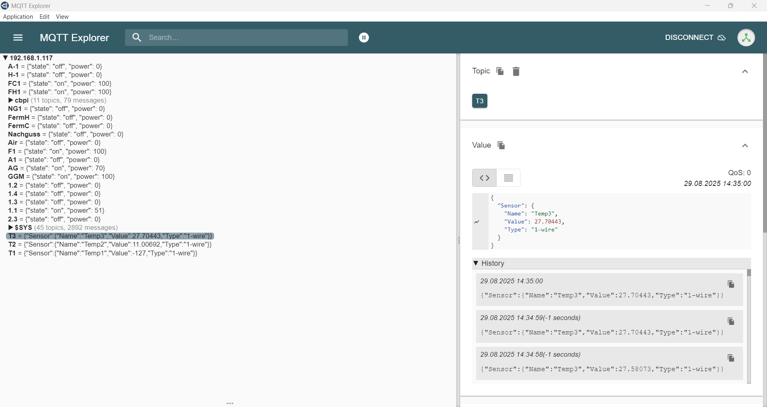Image resolution: width=767 pixels, height=407 pixels.
Task: Click the DISCONNECT button
Action: [695, 38]
